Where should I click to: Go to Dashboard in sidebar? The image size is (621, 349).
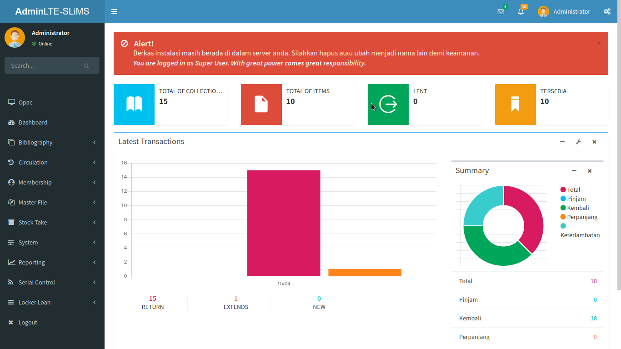tap(52, 122)
